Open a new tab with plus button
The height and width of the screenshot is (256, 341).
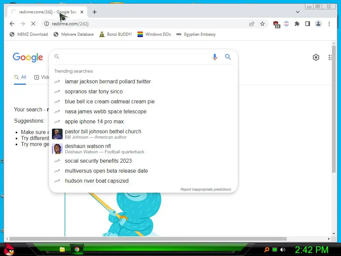(94, 12)
